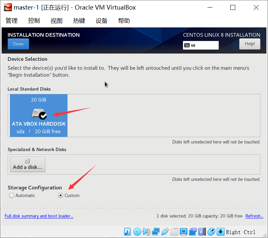This screenshot has width=268, height=238.
Task: Select the ATA VBOX HARDDISK drive icon
Action: (39, 114)
